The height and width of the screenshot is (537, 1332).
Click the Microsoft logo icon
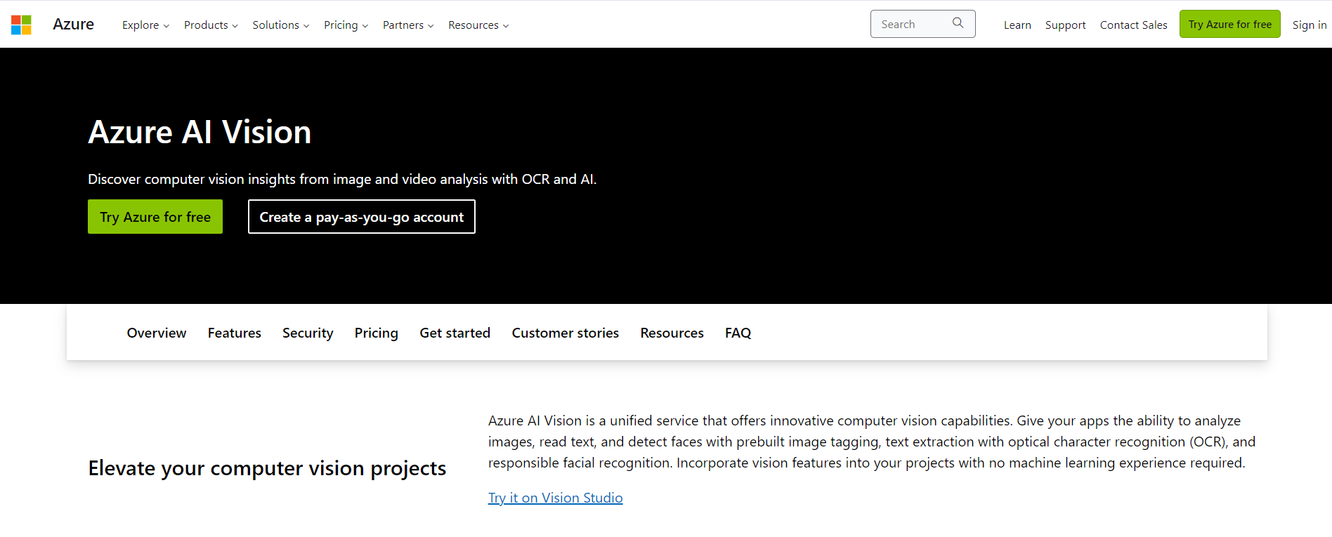tap(21, 25)
